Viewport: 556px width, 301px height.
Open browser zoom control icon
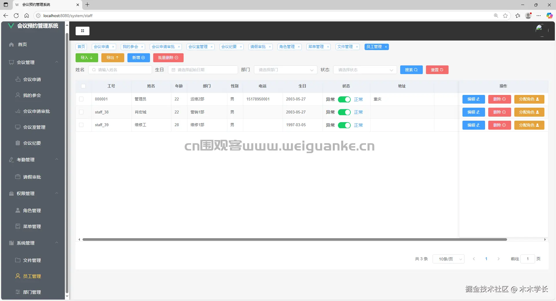point(496,16)
